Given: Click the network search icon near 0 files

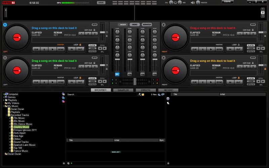Looking at the screenshot, I should tap(159, 94).
